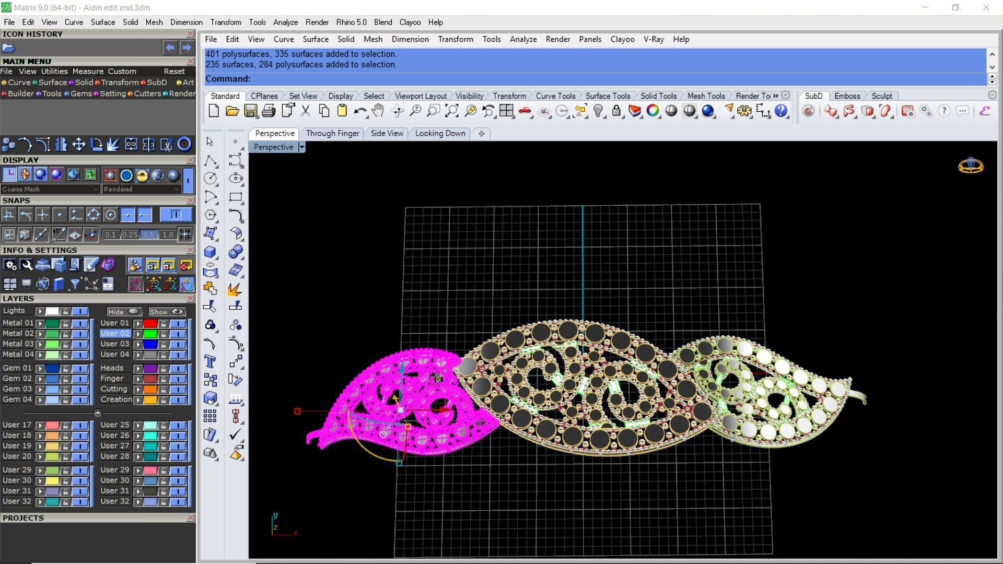Select the Array grid tool in side toolbar
The height and width of the screenshot is (564, 1003).
tap(210, 416)
